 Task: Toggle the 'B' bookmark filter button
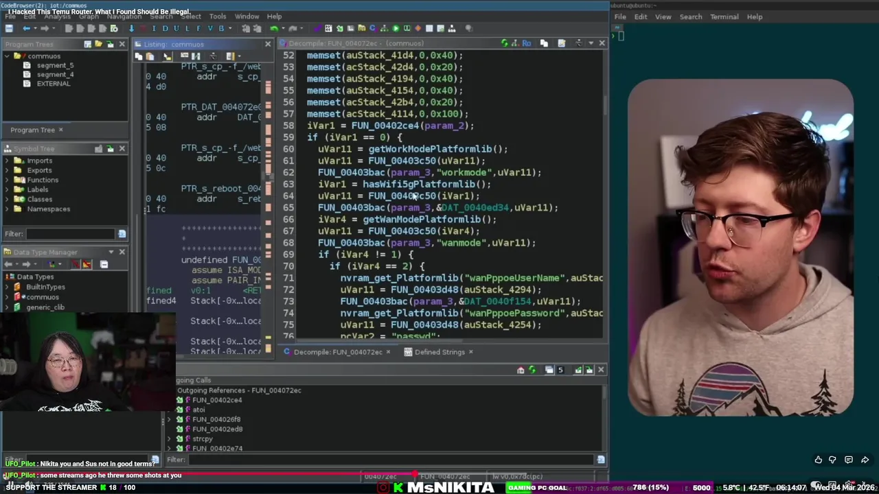pyautogui.click(x=221, y=28)
